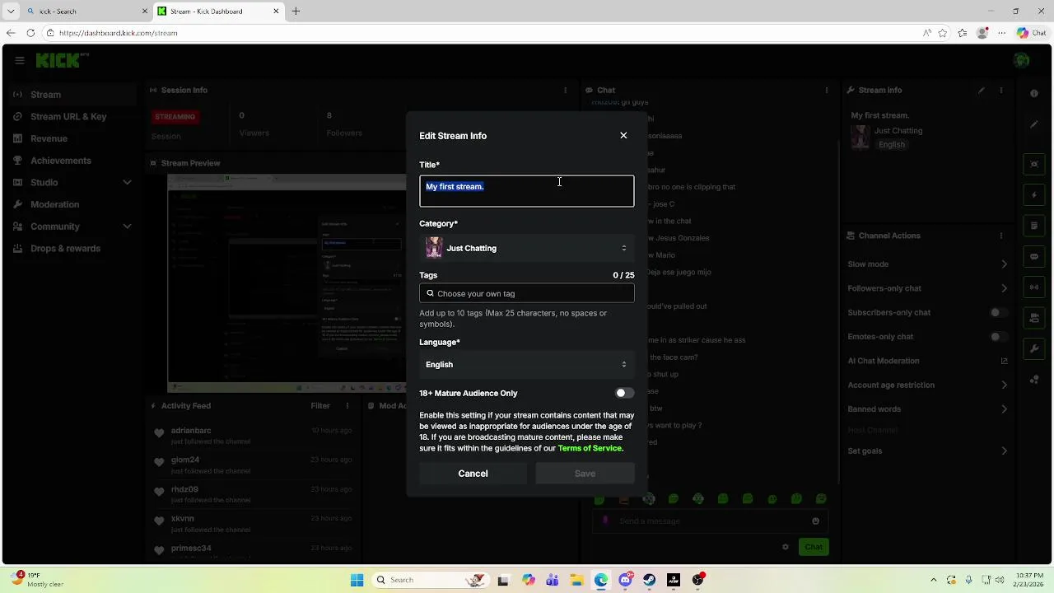The height and width of the screenshot is (593, 1054).
Task: Open Windows Start menu
Action: click(357, 580)
